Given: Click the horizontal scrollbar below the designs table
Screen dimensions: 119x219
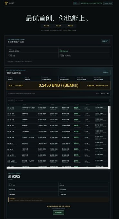Looking at the screenshot, I should pyautogui.click(x=57, y=168).
